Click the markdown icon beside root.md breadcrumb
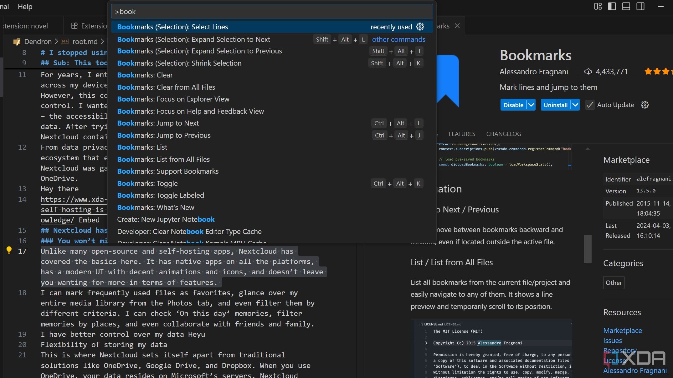This screenshot has height=378, width=673. [x=65, y=41]
